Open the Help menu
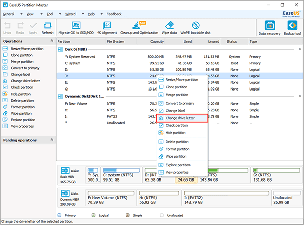Screen dimensions: 304x225 91,14
